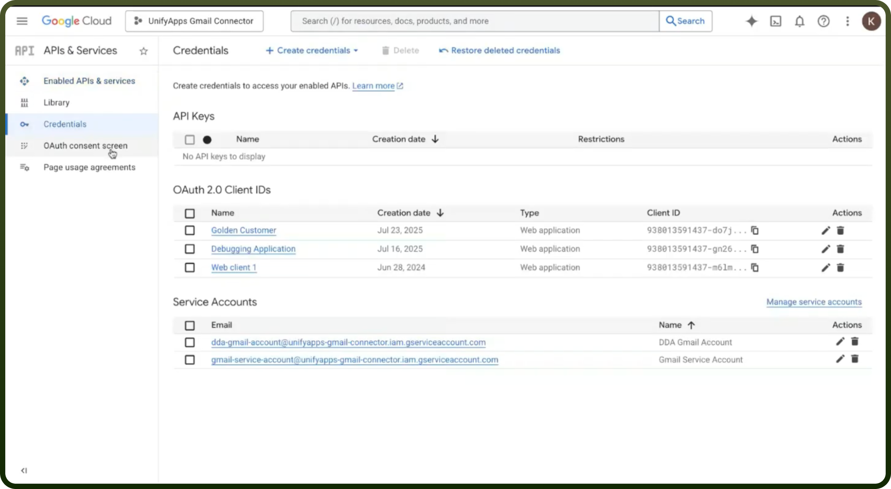Open the gmail-service-account email link
Viewport: 891px width, 489px height.
[x=355, y=360]
